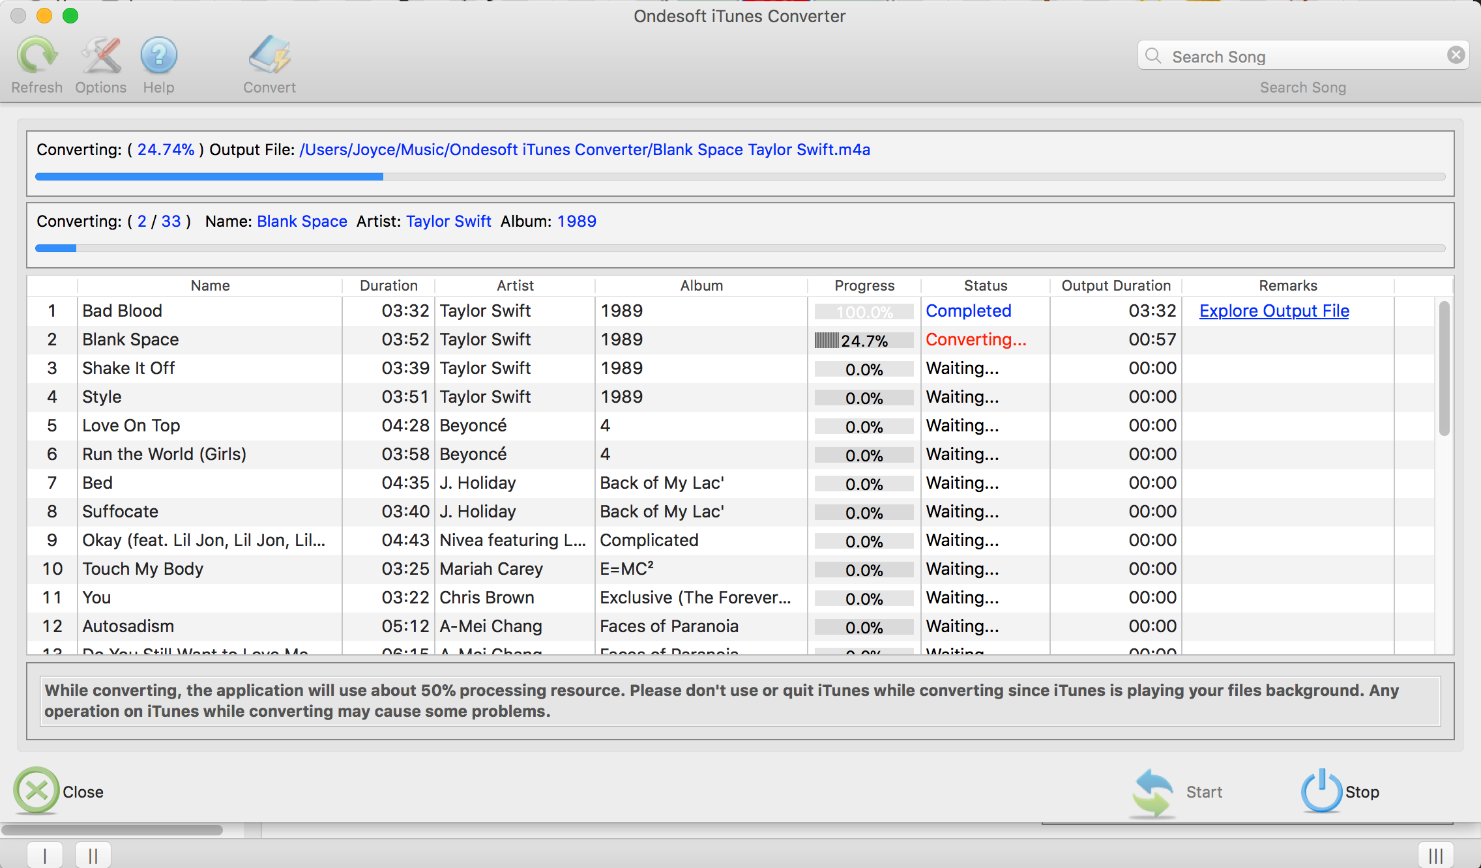Drag the conversion progress bar slider

387,178
